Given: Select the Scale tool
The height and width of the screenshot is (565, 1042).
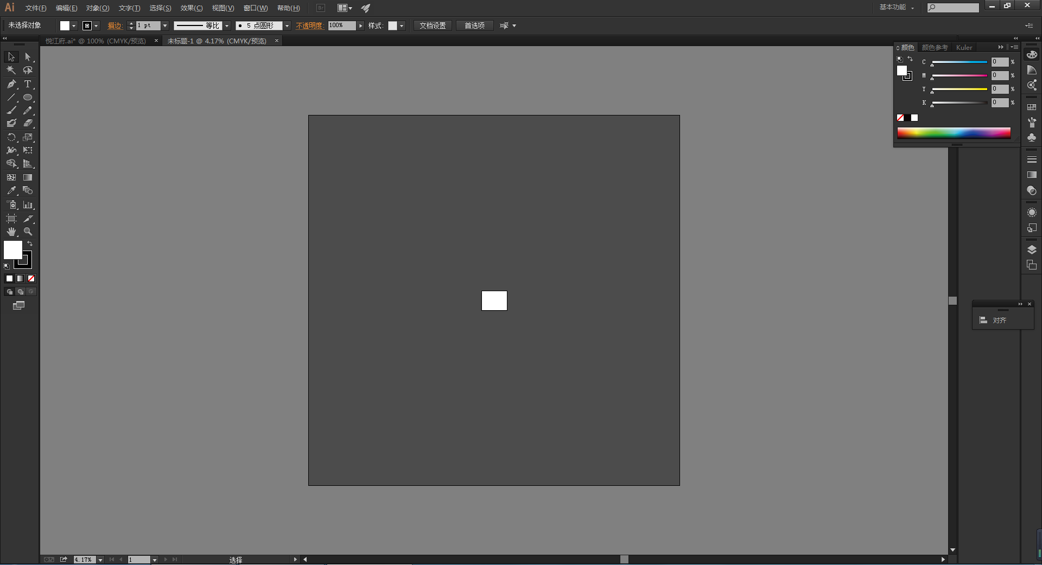Looking at the screenshot, I should [28, 137].
